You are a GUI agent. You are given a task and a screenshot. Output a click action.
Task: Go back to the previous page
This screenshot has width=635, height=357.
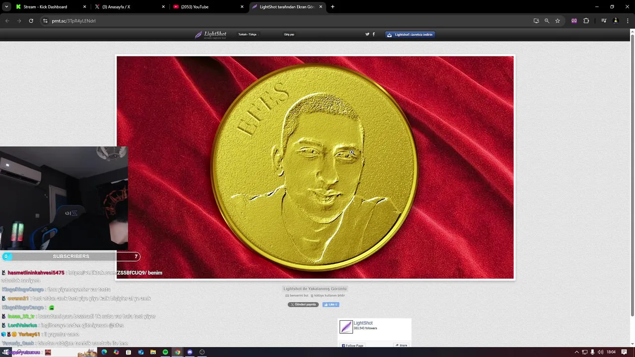pyautogui.click(x=7, y=21)
